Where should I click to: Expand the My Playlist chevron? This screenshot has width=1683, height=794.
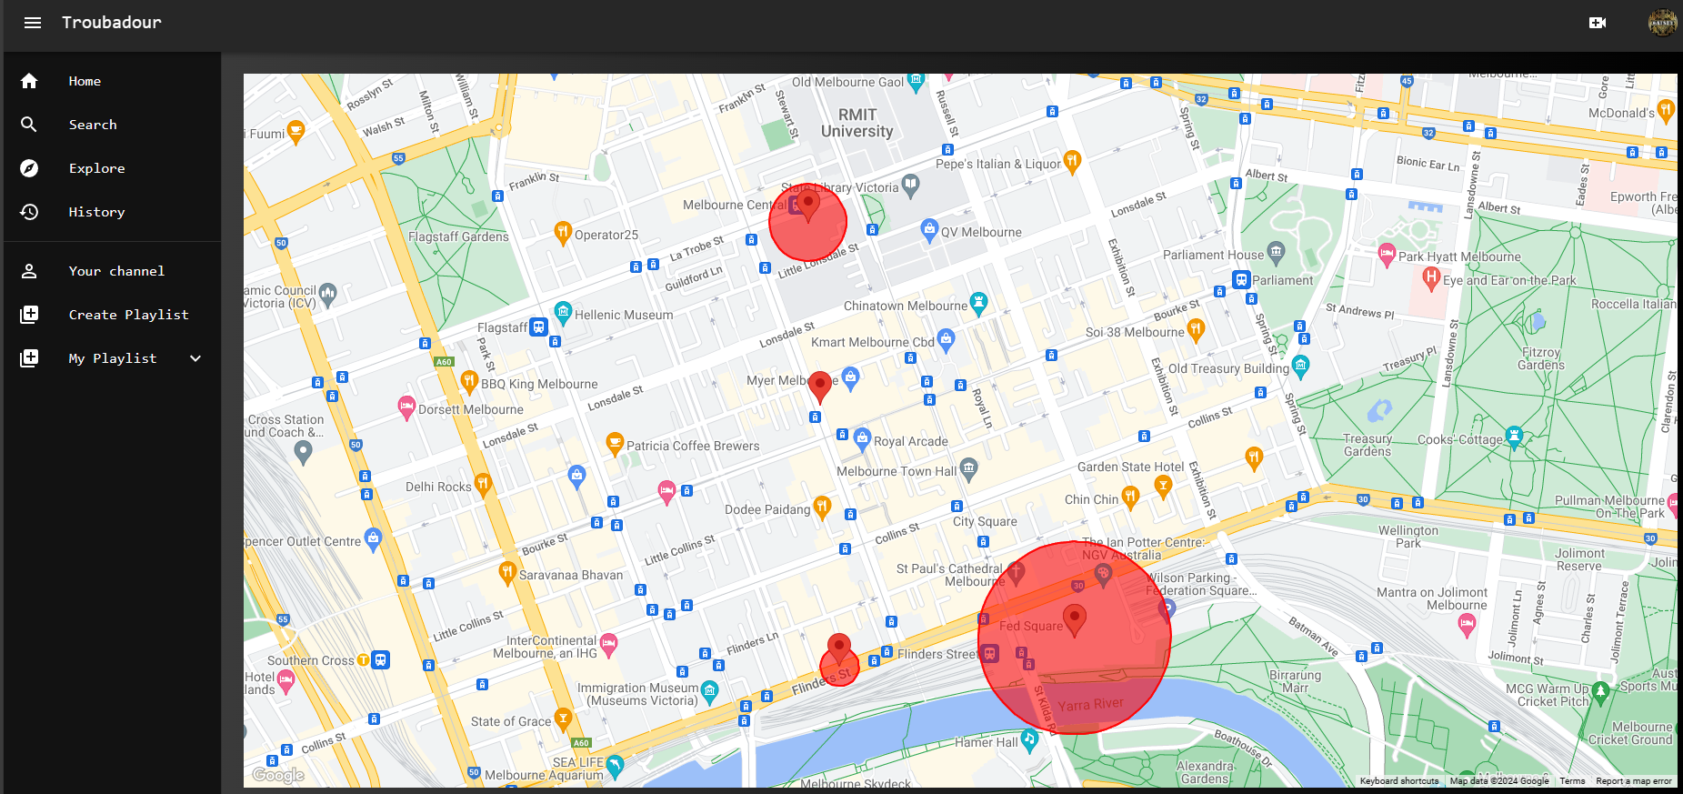coord(195,358)
